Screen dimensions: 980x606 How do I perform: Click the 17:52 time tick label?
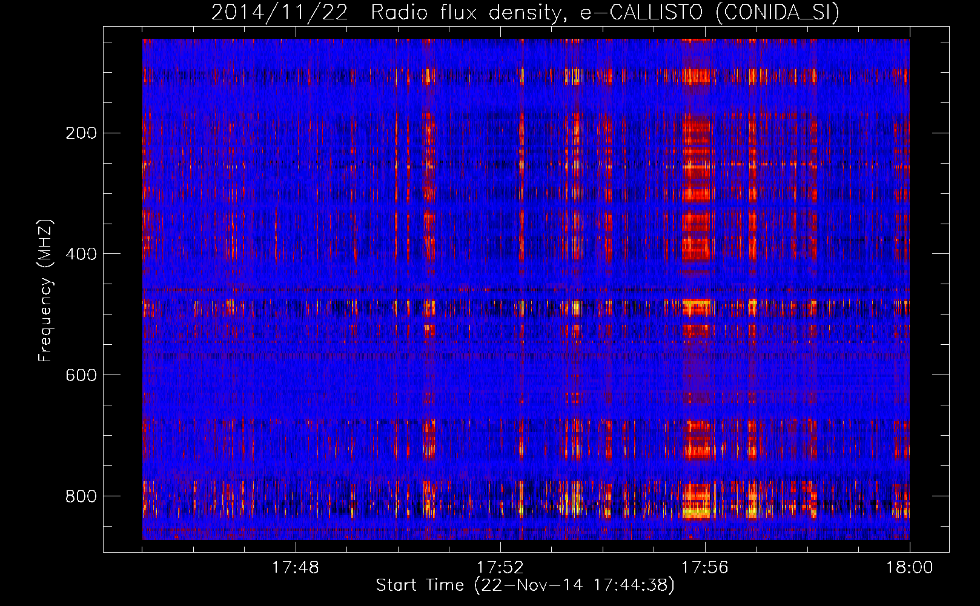click(500, 567)
